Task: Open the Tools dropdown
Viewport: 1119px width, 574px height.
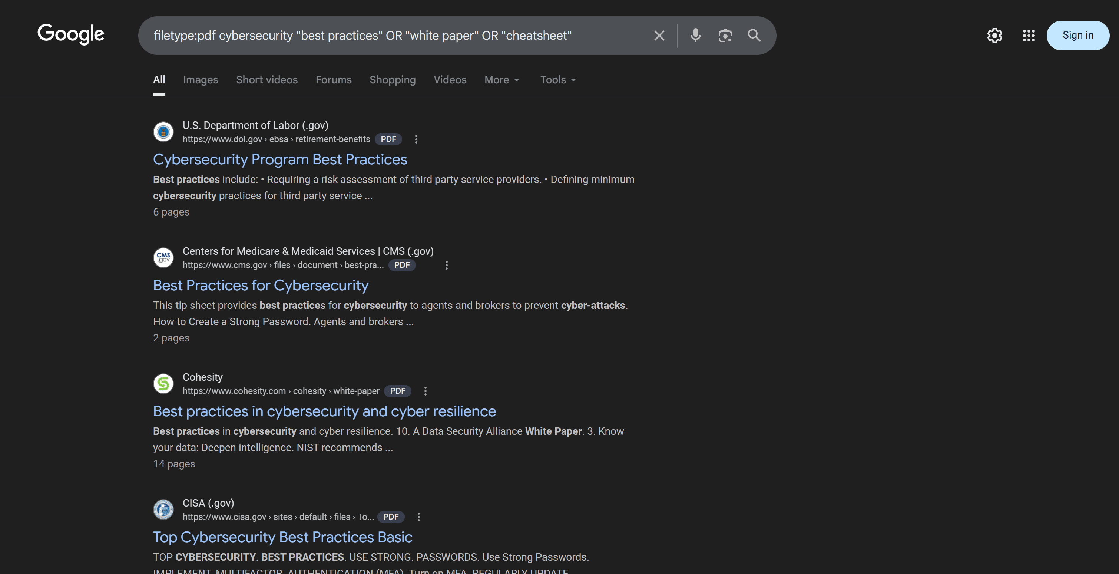Action: (x=557, y=80)
